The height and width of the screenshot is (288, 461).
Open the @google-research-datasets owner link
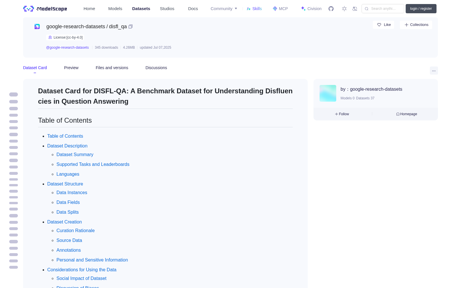67,48
